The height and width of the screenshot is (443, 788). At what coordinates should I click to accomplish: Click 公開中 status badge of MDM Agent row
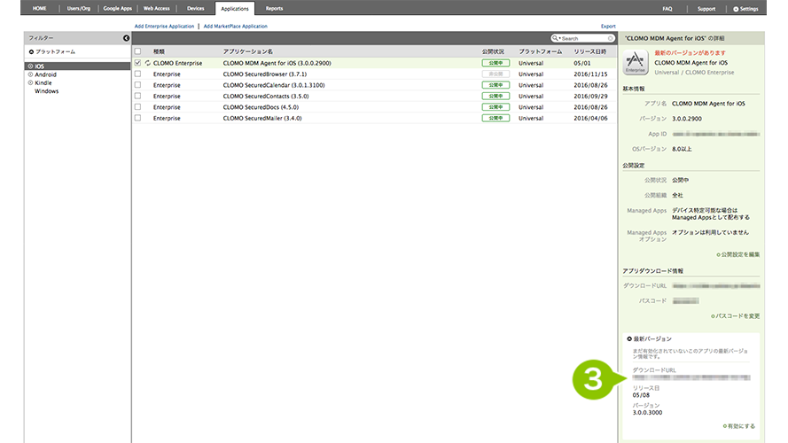[495, 63]
